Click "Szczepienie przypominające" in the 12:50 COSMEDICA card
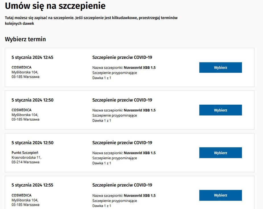This screenshot has width=263, height=209. tap(115, 115)
